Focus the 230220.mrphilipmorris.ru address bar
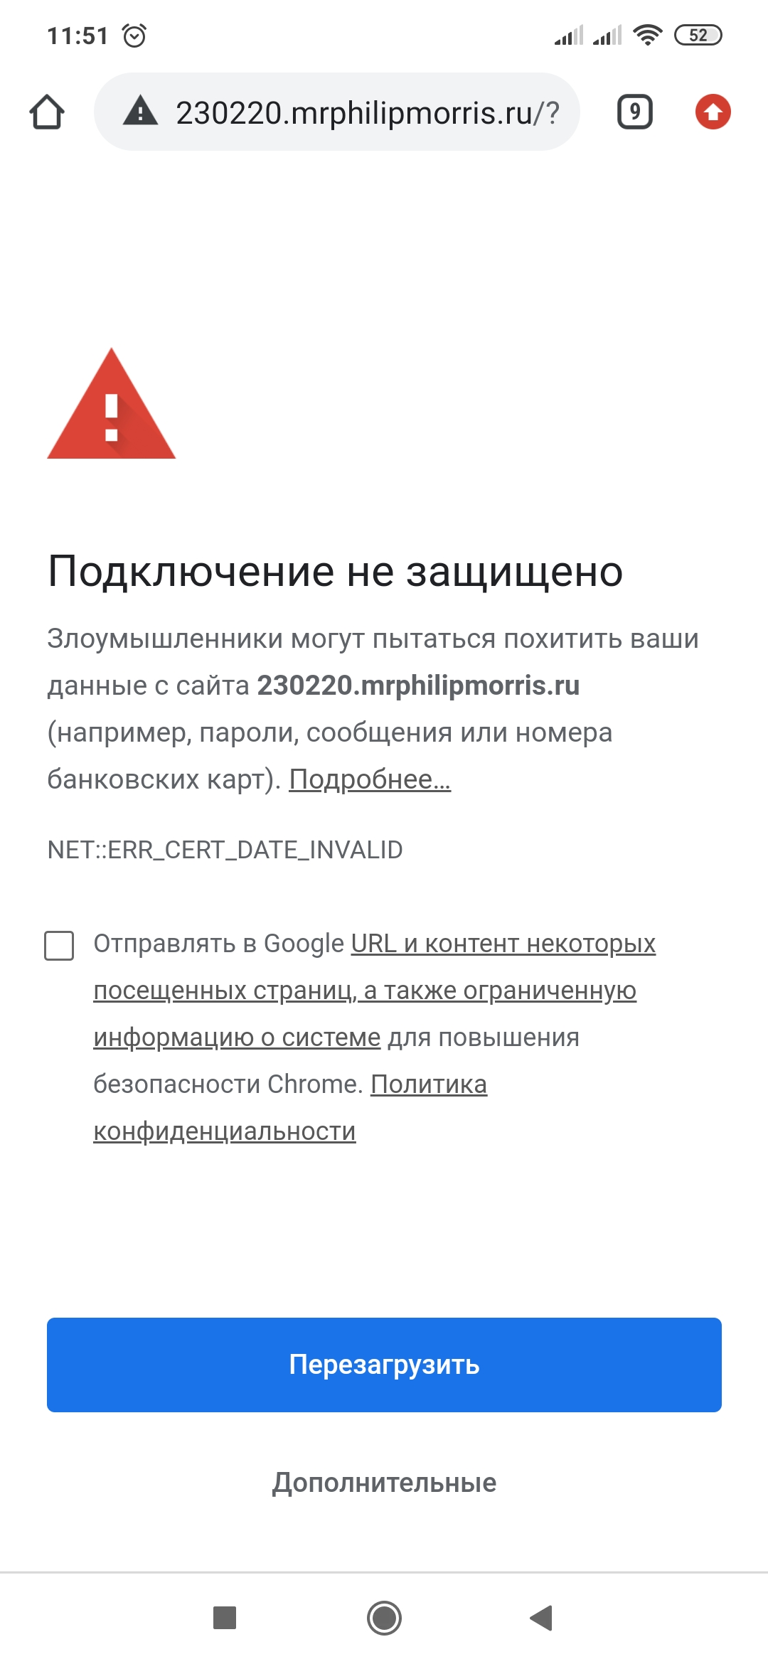The image size is (768, 1664). [x=337, y=112]
